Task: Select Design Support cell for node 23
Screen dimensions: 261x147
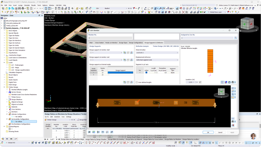Action: pos(121,75)
